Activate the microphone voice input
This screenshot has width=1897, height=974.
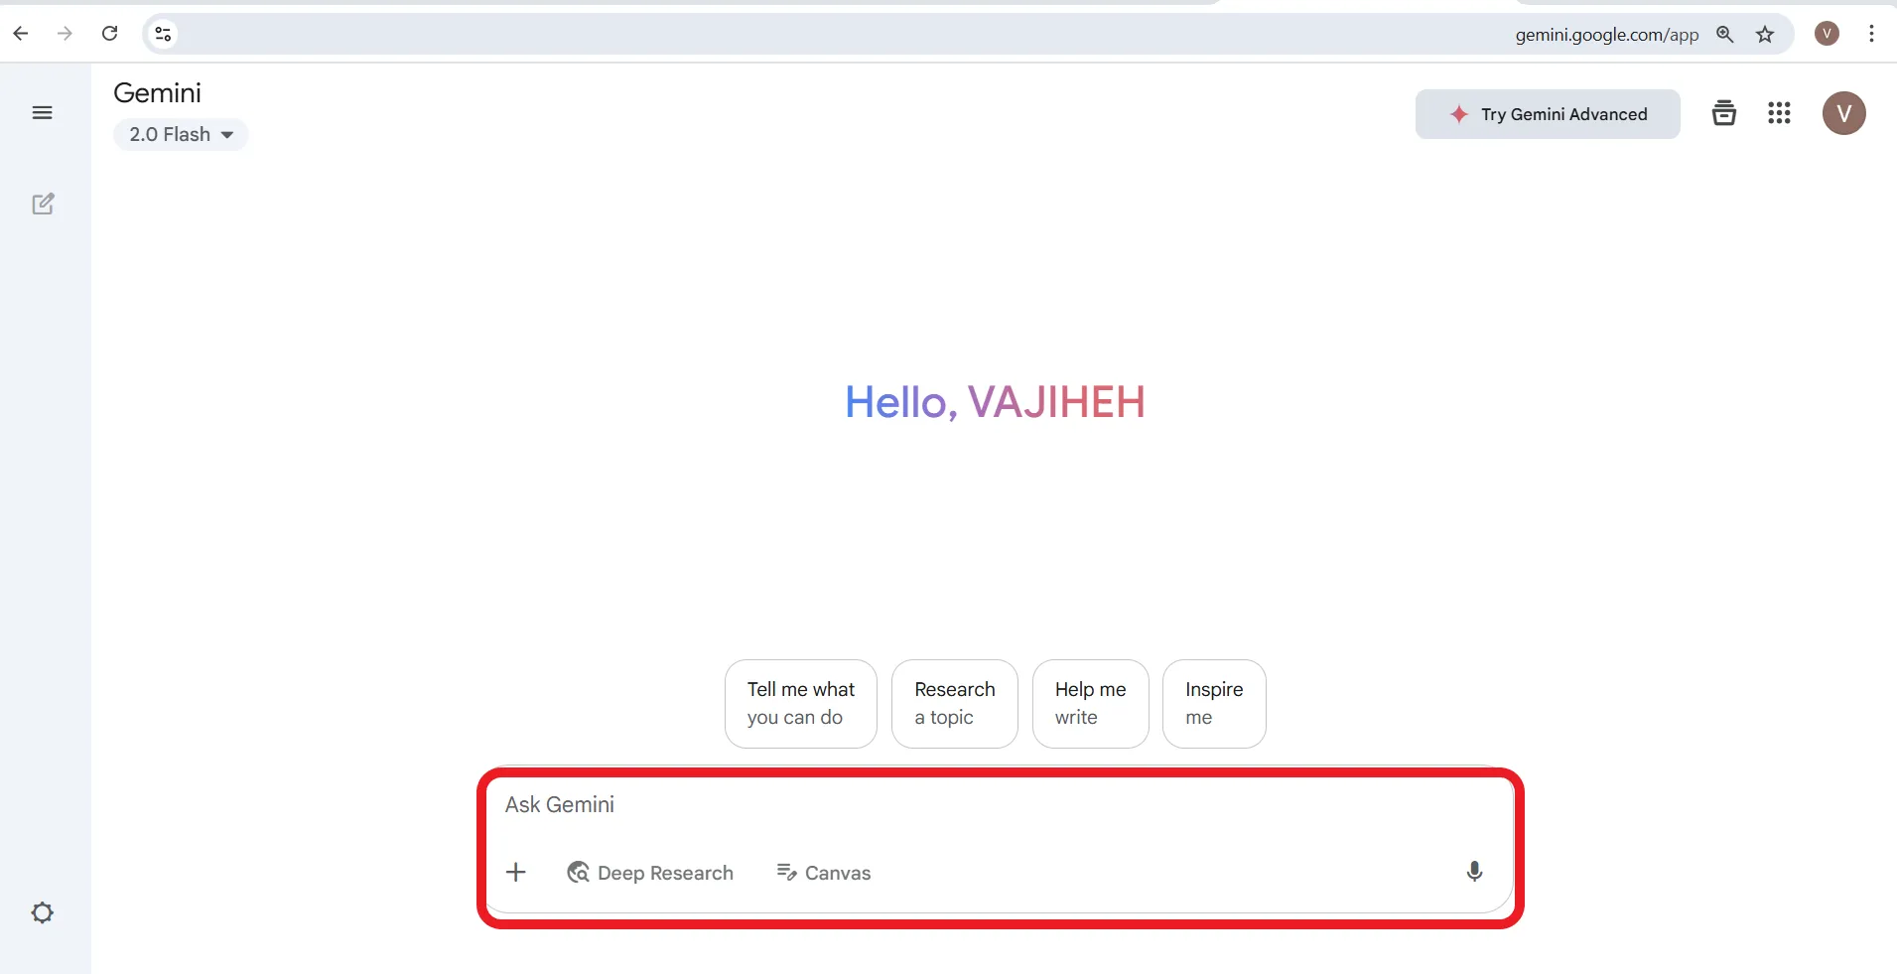(x=1474, y=872)
